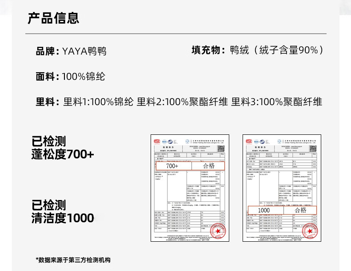This screenshot has width=351, height=271.
Task: Click the MA certification logo on left report
Action: [157, 141]
